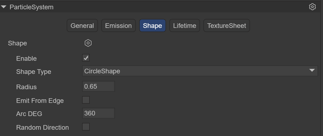Go to the Lifetime tab
This screenshot has width=323, height=136.
184,26
